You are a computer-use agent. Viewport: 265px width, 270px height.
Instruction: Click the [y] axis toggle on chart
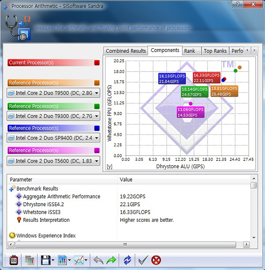coord(110,167)
